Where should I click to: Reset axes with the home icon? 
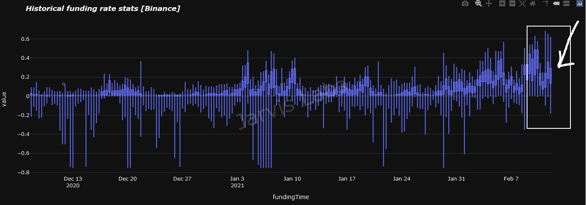pyautogui.click(x=533, y=4)
